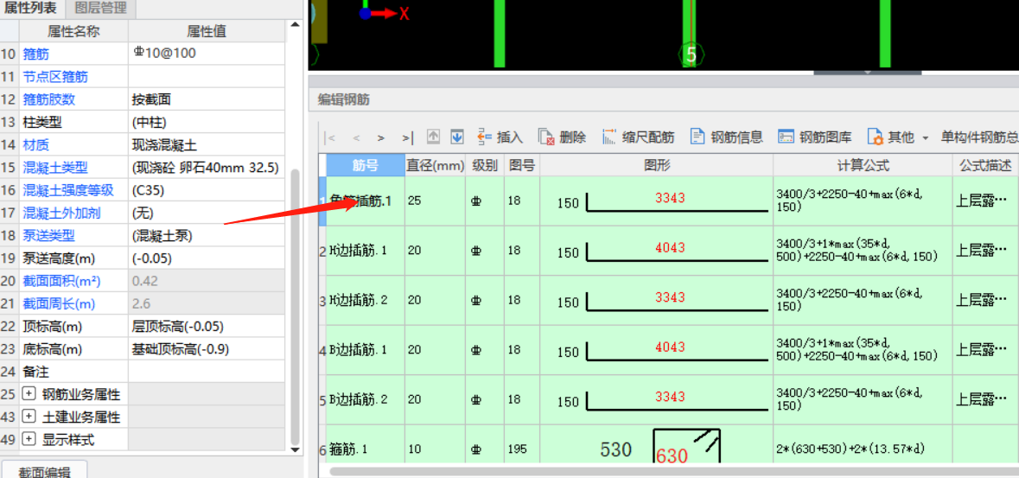
Task: Select 混凝土类型 value cell
Action: click(x=207, y=168)
